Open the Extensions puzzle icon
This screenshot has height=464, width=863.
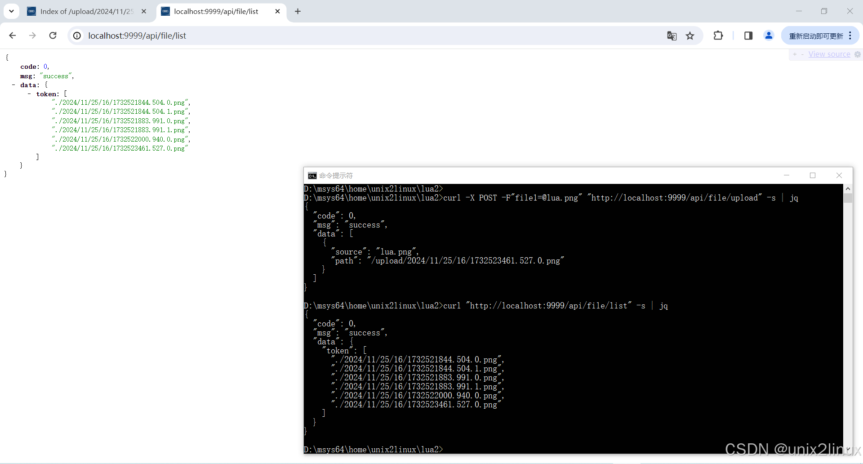[718, 36]
